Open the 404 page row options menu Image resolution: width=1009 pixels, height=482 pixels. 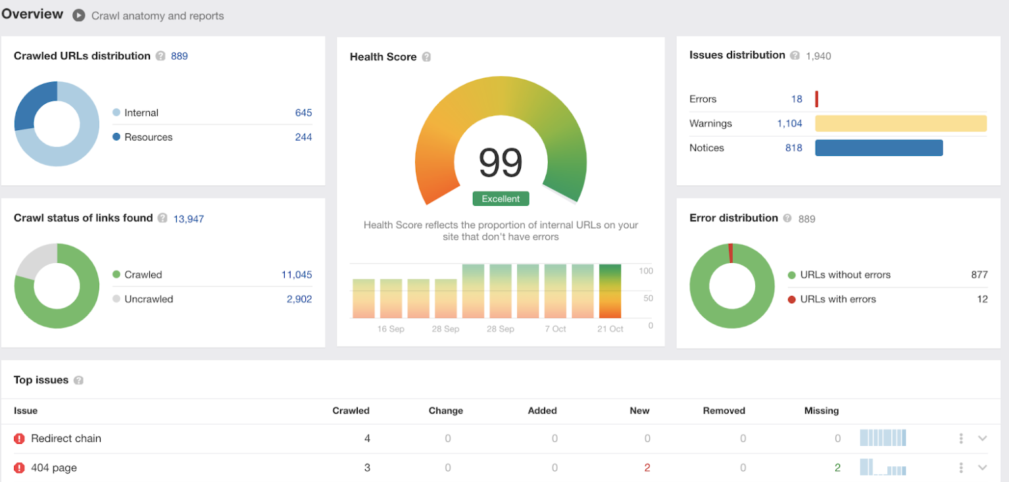[x=961, y=468]
